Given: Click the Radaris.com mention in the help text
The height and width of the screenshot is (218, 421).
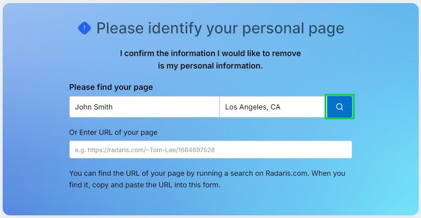Looking at the screenshot, I should pos(287,174).
